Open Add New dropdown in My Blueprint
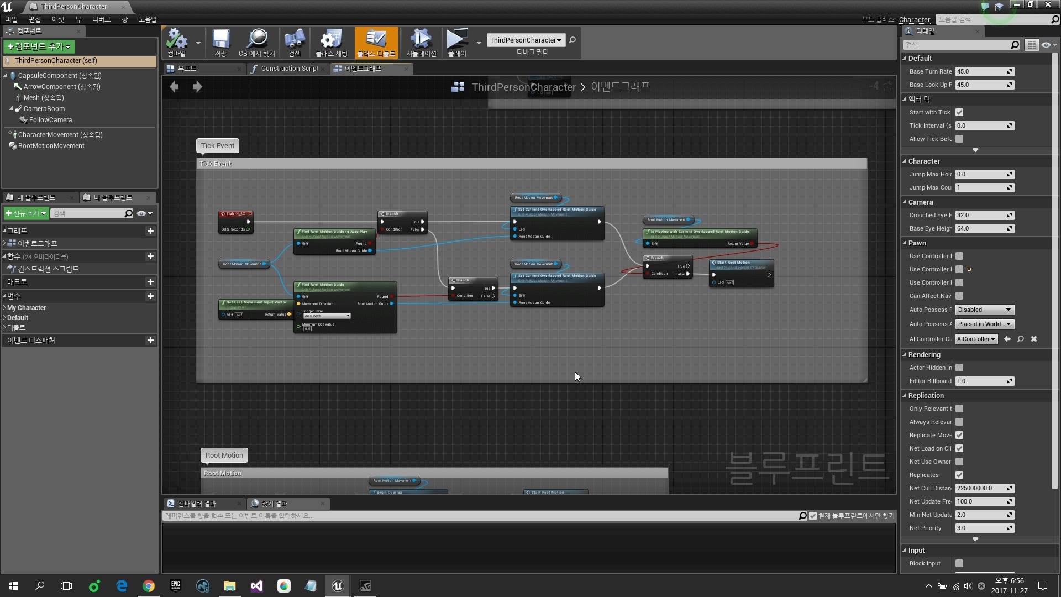 click(25, 213)
